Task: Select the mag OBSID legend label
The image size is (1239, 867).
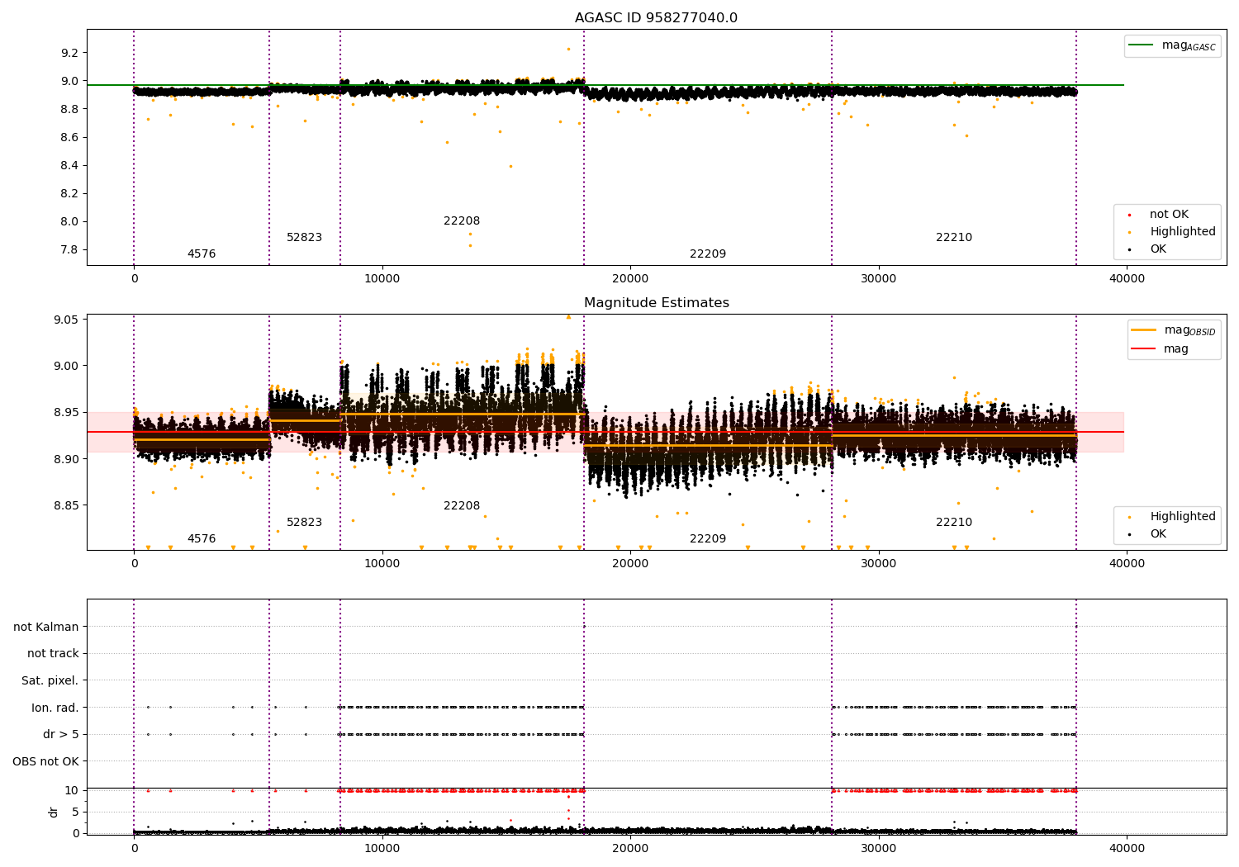Action: (x=1189, y=330)
